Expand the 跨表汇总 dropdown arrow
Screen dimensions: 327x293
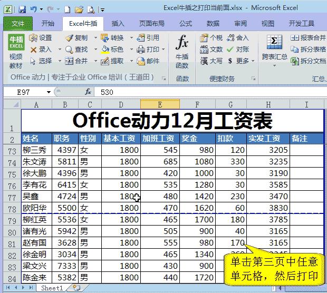click(274, 66)
